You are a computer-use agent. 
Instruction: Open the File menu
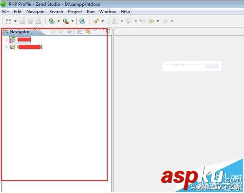(x=5, y=12)
